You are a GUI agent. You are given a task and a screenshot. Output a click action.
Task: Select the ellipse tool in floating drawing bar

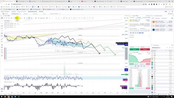click(x=66, y=18)
